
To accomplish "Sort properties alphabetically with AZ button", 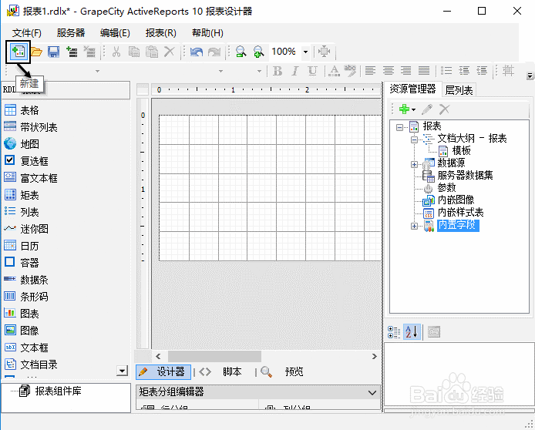I will tap(412, 332).
